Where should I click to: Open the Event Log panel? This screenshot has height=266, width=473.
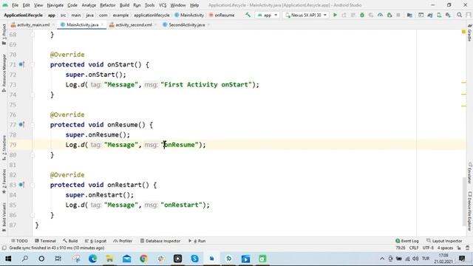pyautogui.click(x=407, y=241)
